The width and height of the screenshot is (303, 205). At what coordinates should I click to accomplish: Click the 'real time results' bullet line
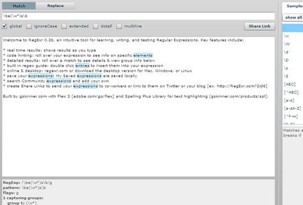pos(50,50)
